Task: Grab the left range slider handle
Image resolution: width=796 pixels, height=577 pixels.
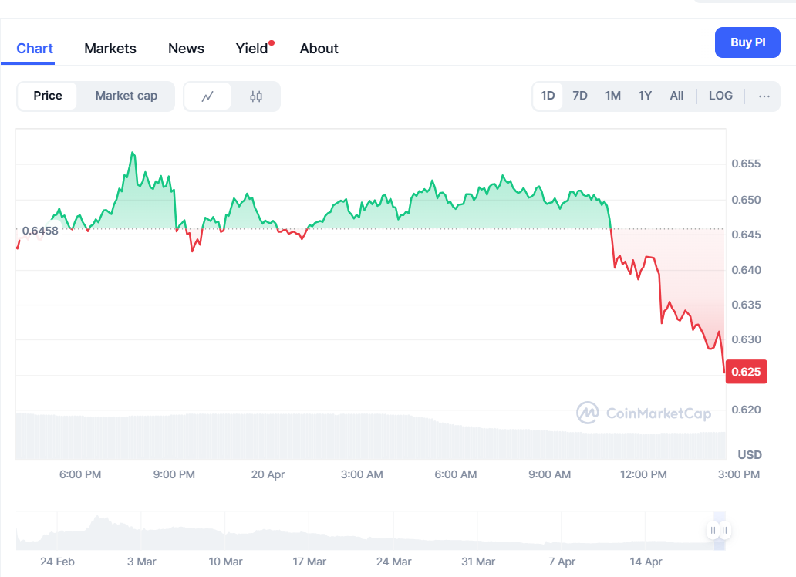Action: coord(713,530)
